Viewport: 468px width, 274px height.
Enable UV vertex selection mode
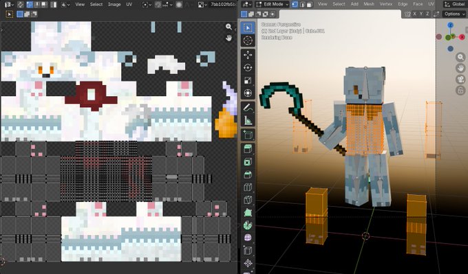30,5
